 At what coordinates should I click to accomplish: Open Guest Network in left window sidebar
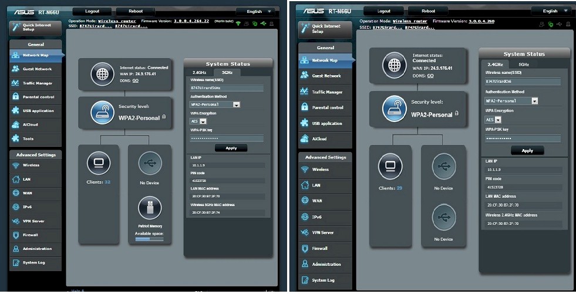[36, 69]
